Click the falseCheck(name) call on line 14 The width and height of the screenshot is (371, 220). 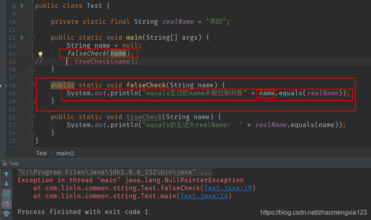pos(100,54)
